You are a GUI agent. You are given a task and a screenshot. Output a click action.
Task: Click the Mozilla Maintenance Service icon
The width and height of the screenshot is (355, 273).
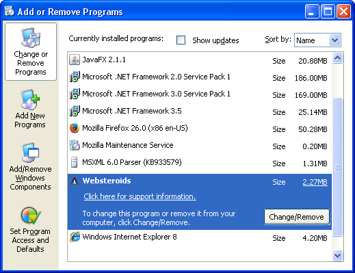75,145
